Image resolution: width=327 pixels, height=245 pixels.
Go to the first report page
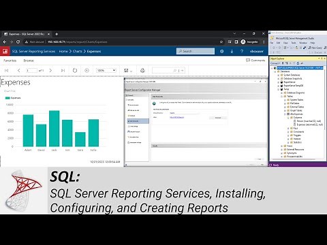click(x=7, y=71)
